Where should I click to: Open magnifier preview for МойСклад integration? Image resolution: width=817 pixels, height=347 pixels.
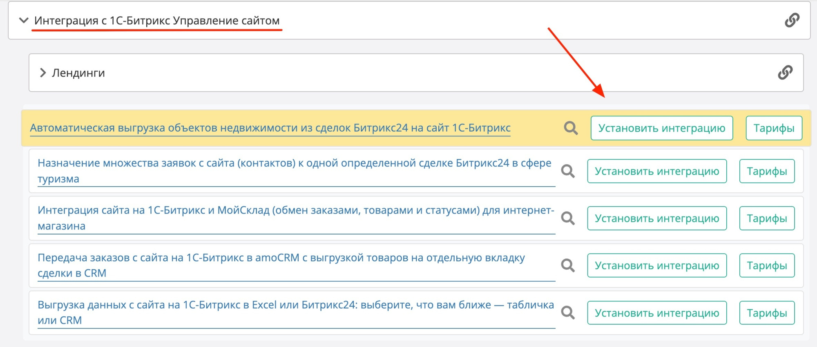coord(568,219)
